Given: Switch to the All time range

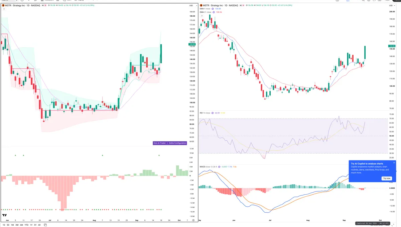Looking at the screenshot, I should [x=39, y=225].
